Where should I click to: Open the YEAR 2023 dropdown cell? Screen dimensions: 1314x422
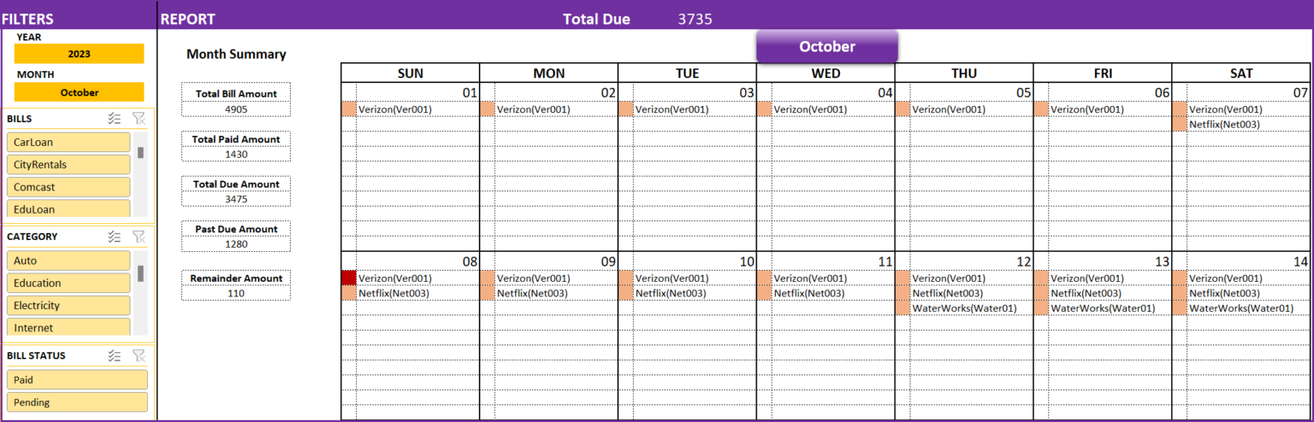[x=79, y=54]
